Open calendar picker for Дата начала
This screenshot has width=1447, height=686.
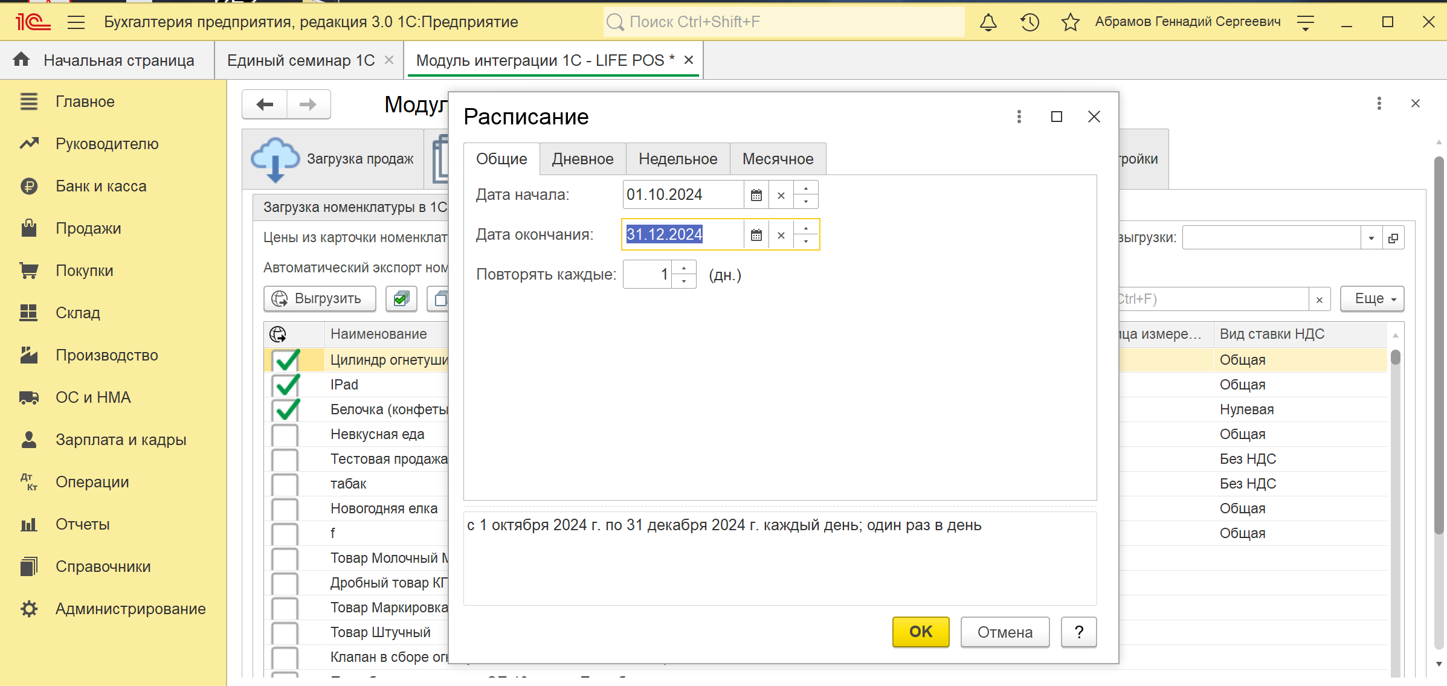(x=756, y=195)
